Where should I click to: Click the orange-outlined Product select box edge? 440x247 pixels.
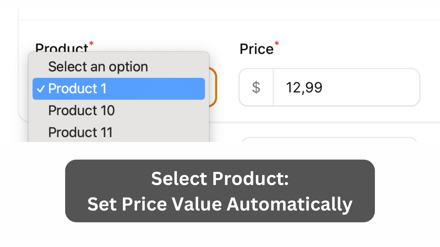(215, 87)
